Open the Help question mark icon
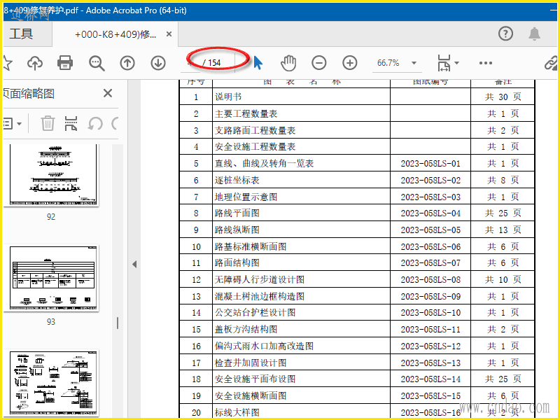This screenshot has height=420, width=560. (x=505, y=34)
